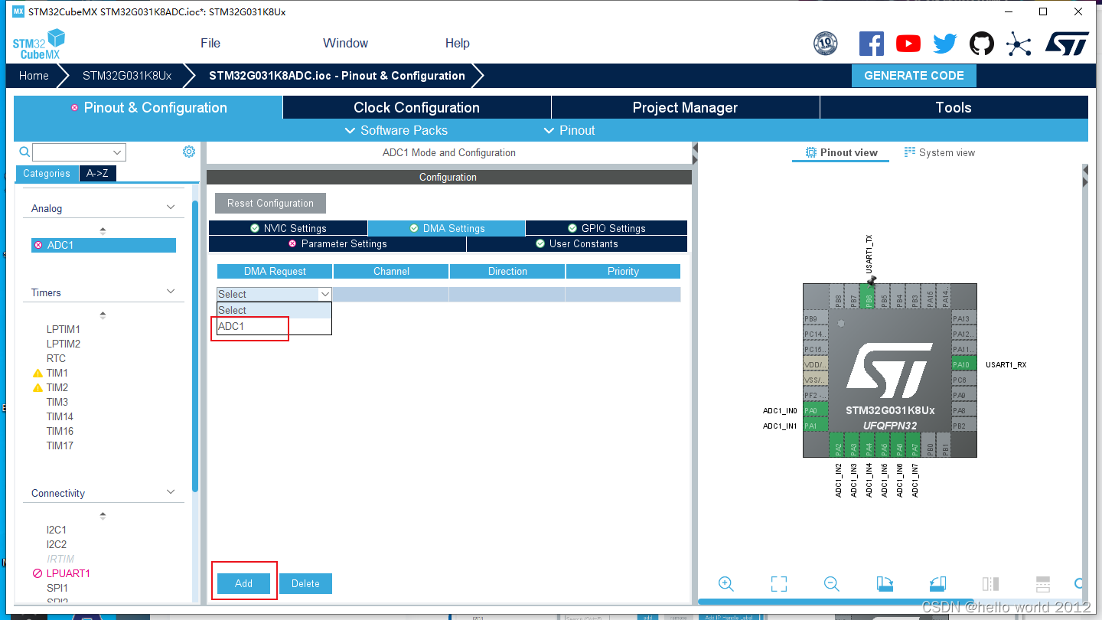Click GENERATE CODE button
The height and width of the screenshot is (620, 1102).
pyautogui.click(x=914, y=76)
